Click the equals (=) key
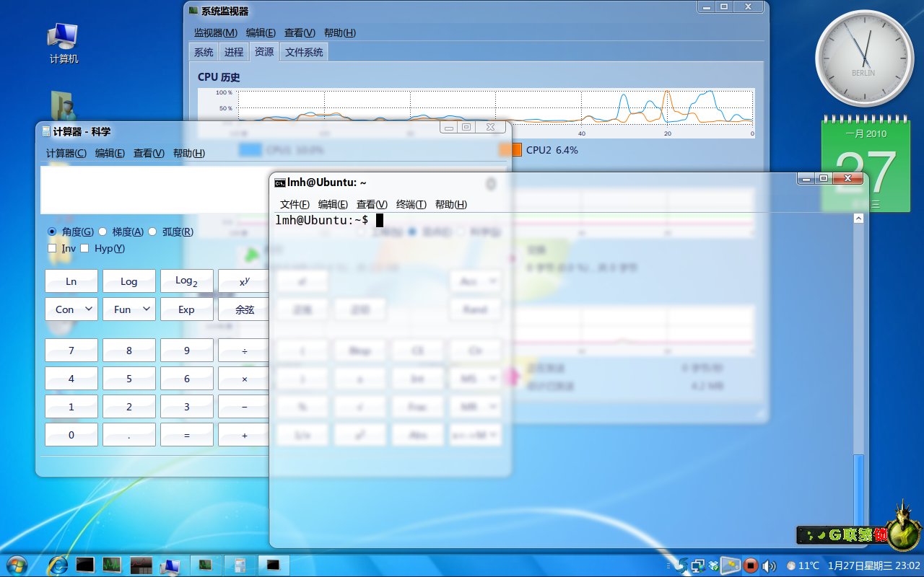 click(187, 435)
